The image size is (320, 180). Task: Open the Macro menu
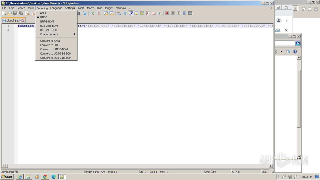90,8
